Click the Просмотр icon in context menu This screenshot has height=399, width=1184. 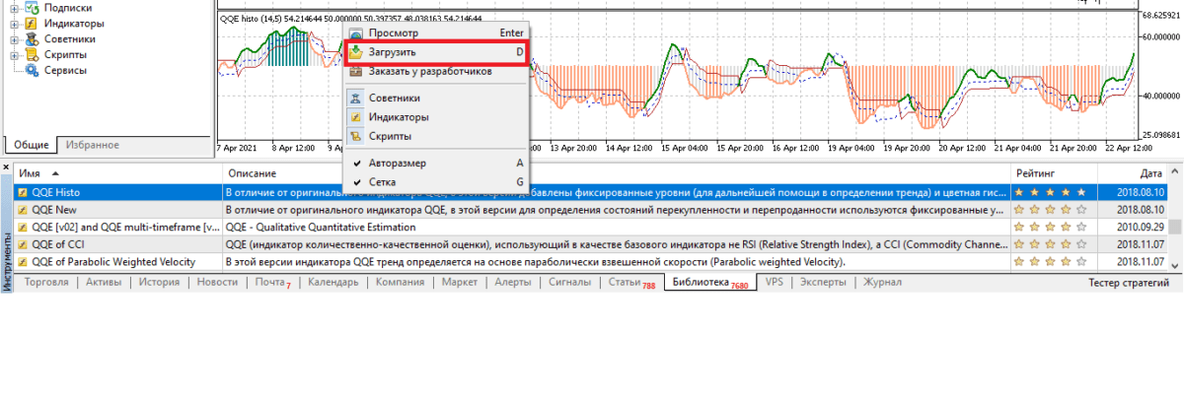[356, 33]
